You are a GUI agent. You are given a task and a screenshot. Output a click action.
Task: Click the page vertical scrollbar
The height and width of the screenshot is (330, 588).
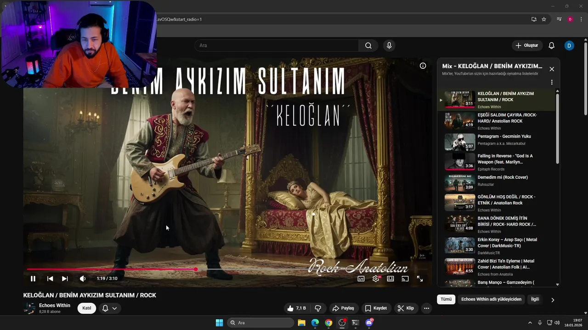[586, 79]
